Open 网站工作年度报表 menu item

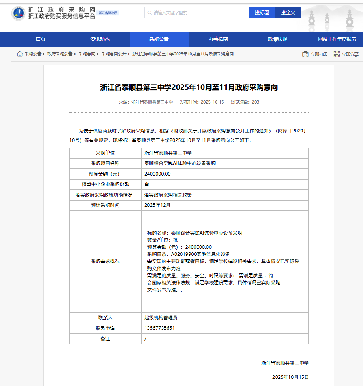coord(337,39)
